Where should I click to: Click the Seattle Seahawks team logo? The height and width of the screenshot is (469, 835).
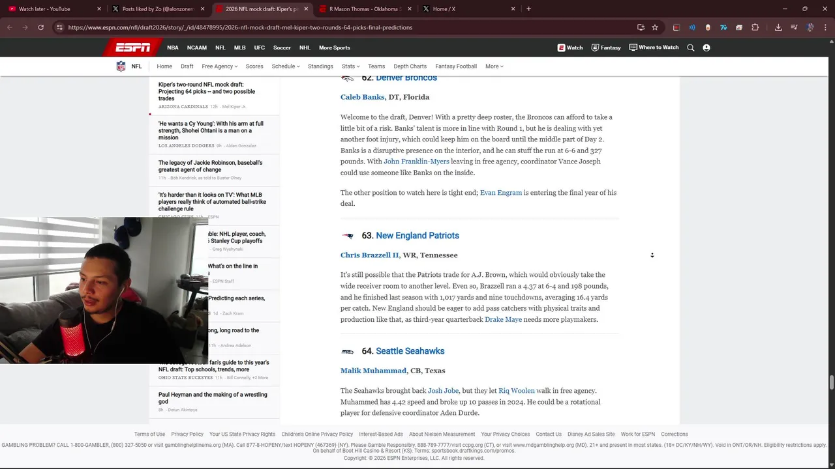pos(348,351)
